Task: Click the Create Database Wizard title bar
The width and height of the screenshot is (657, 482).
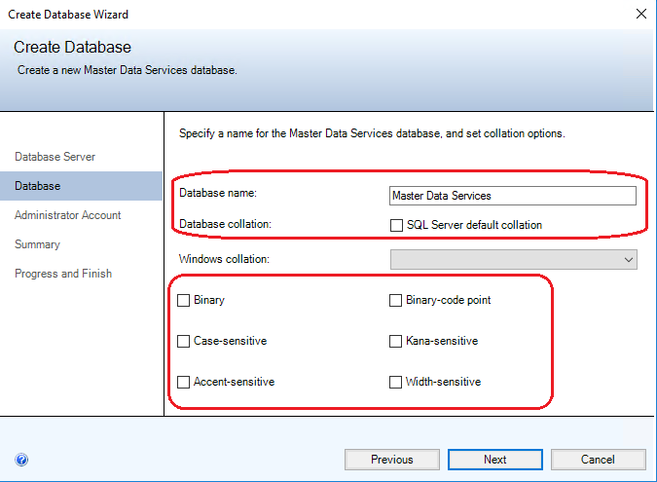Action: point(292,15)
